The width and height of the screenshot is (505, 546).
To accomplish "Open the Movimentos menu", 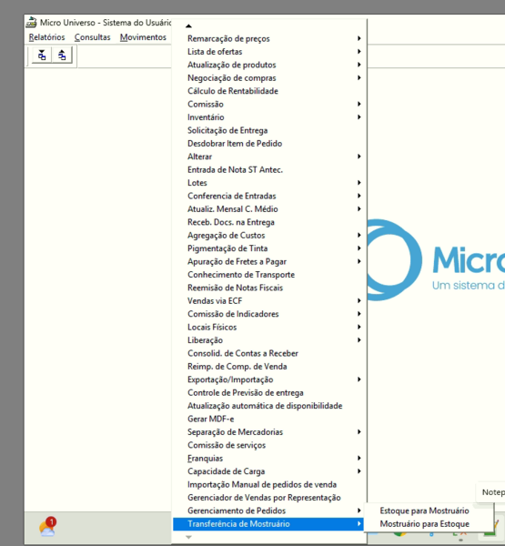I will point(143,37).
